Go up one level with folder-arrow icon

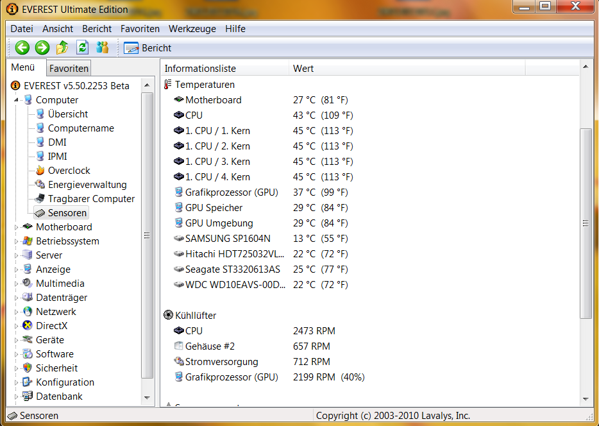coord(62,47)
